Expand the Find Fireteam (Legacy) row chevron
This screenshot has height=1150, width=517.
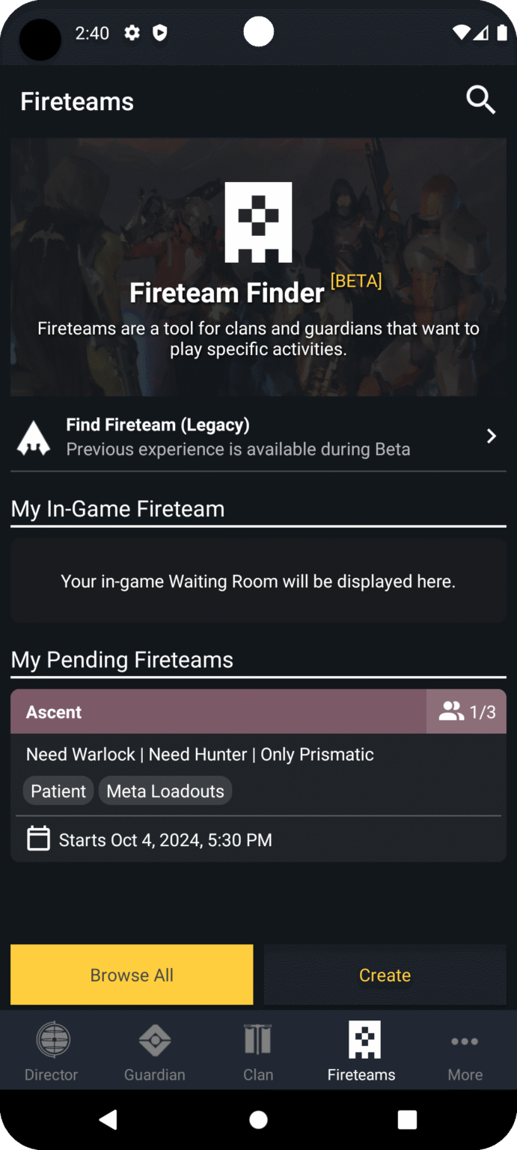(x=492, y=435)
